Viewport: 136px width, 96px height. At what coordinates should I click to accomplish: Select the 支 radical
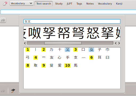[x=75, y=57]
